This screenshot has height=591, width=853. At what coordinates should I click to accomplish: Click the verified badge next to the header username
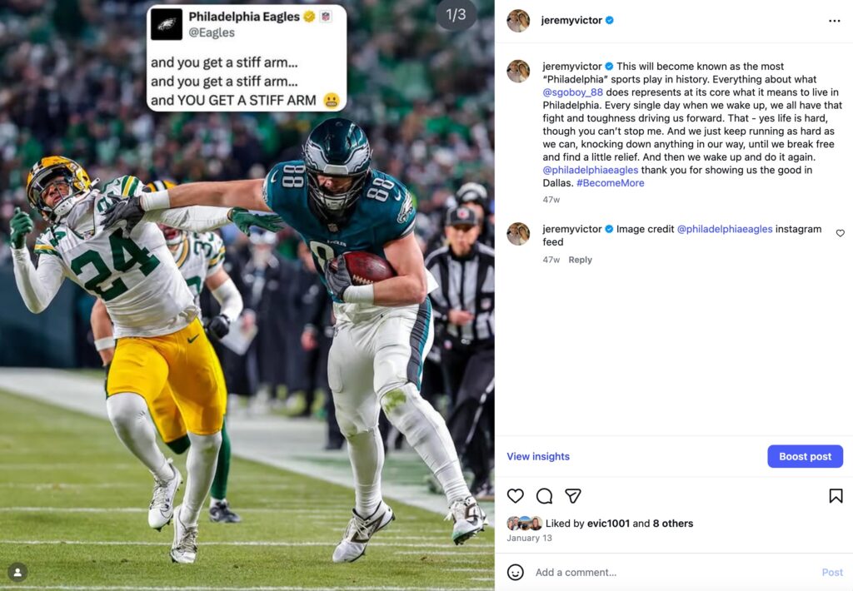click(x=610, y=21)
